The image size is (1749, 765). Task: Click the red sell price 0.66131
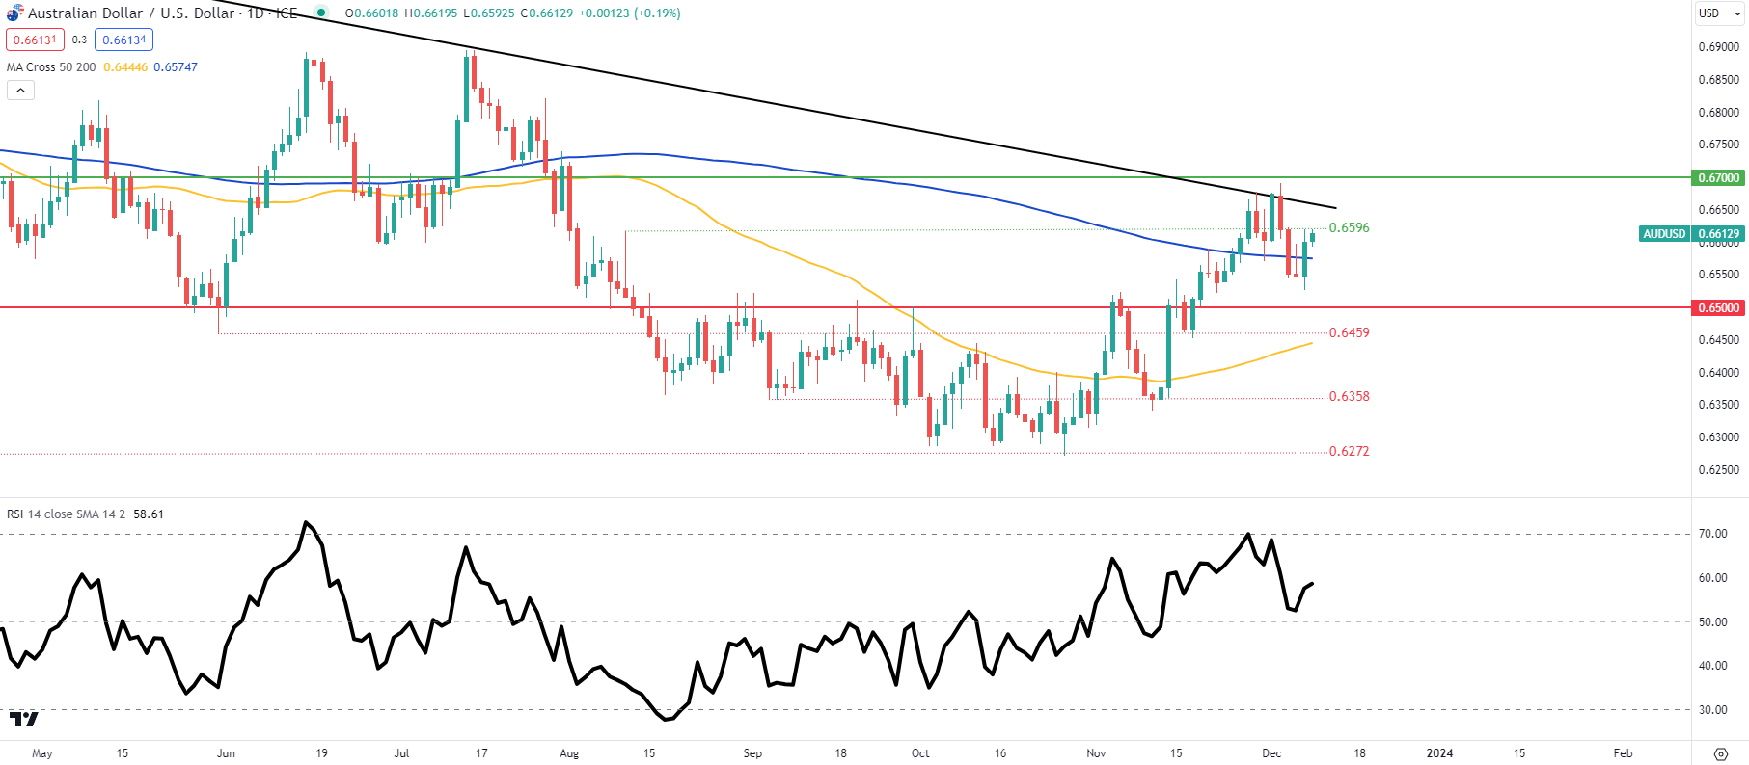tap(35, 40)
